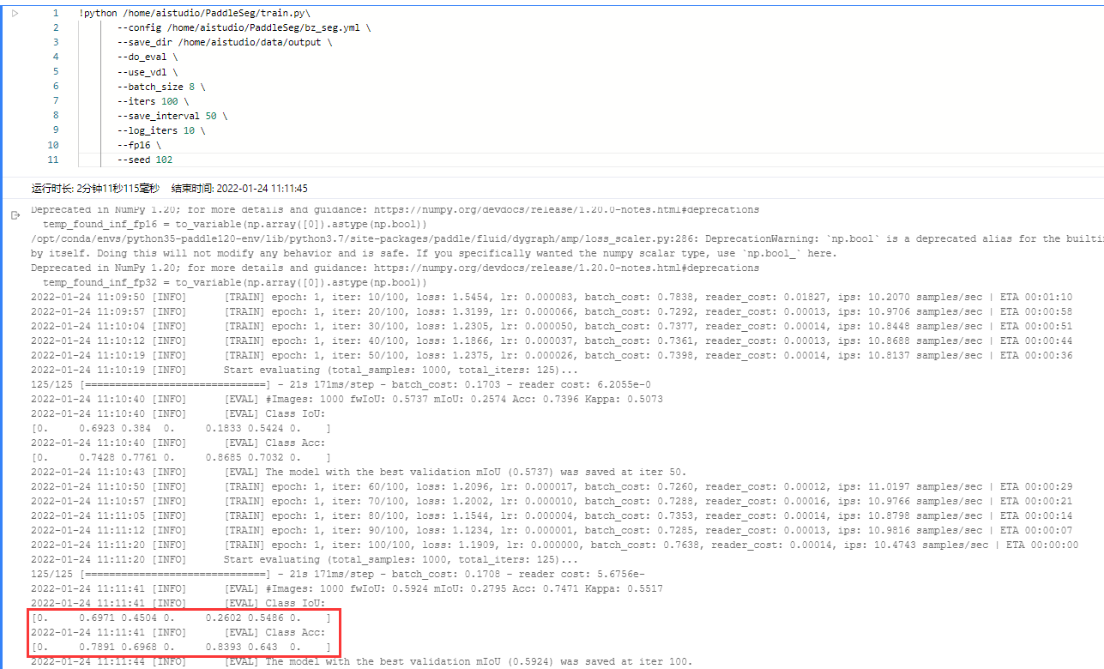Image resolution: width=1104 pixels, height=669 pixels.
Task: Click the '--seed 102' argument line
Action: point(145,160)
